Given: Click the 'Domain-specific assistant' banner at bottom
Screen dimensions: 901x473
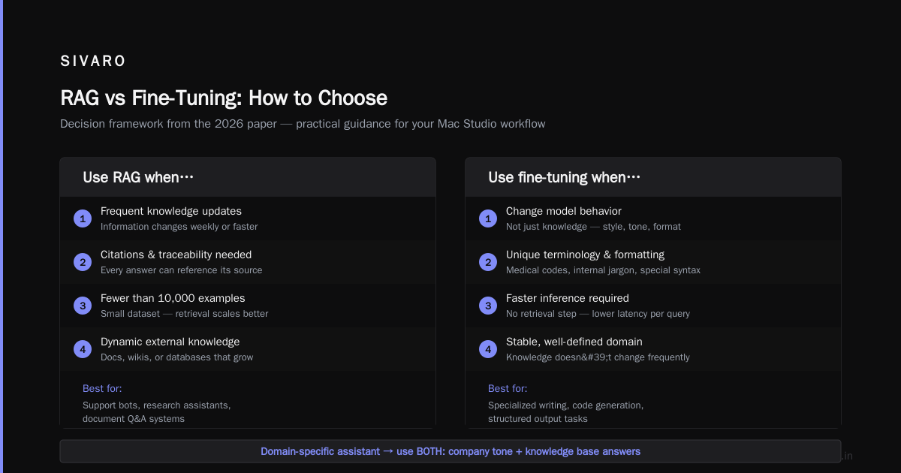Looking at the screenshot, I should (450, 451).
